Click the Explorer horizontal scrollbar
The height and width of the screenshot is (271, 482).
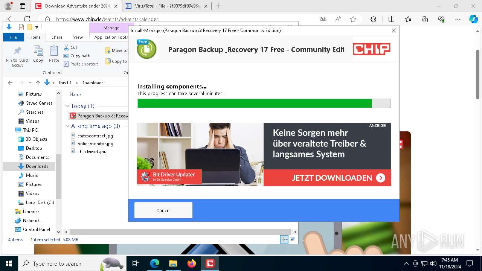click(180, 232)
